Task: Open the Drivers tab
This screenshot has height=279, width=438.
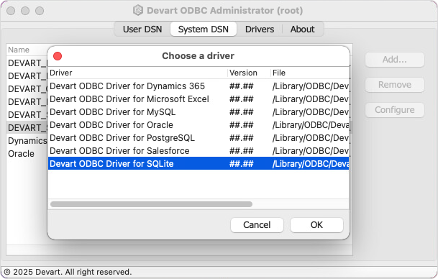Action: [x=260, y=29]
